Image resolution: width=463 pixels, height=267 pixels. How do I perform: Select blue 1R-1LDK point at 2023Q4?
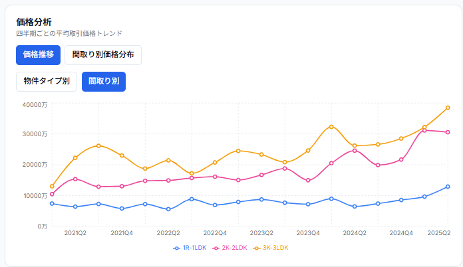tap(308, 204)
